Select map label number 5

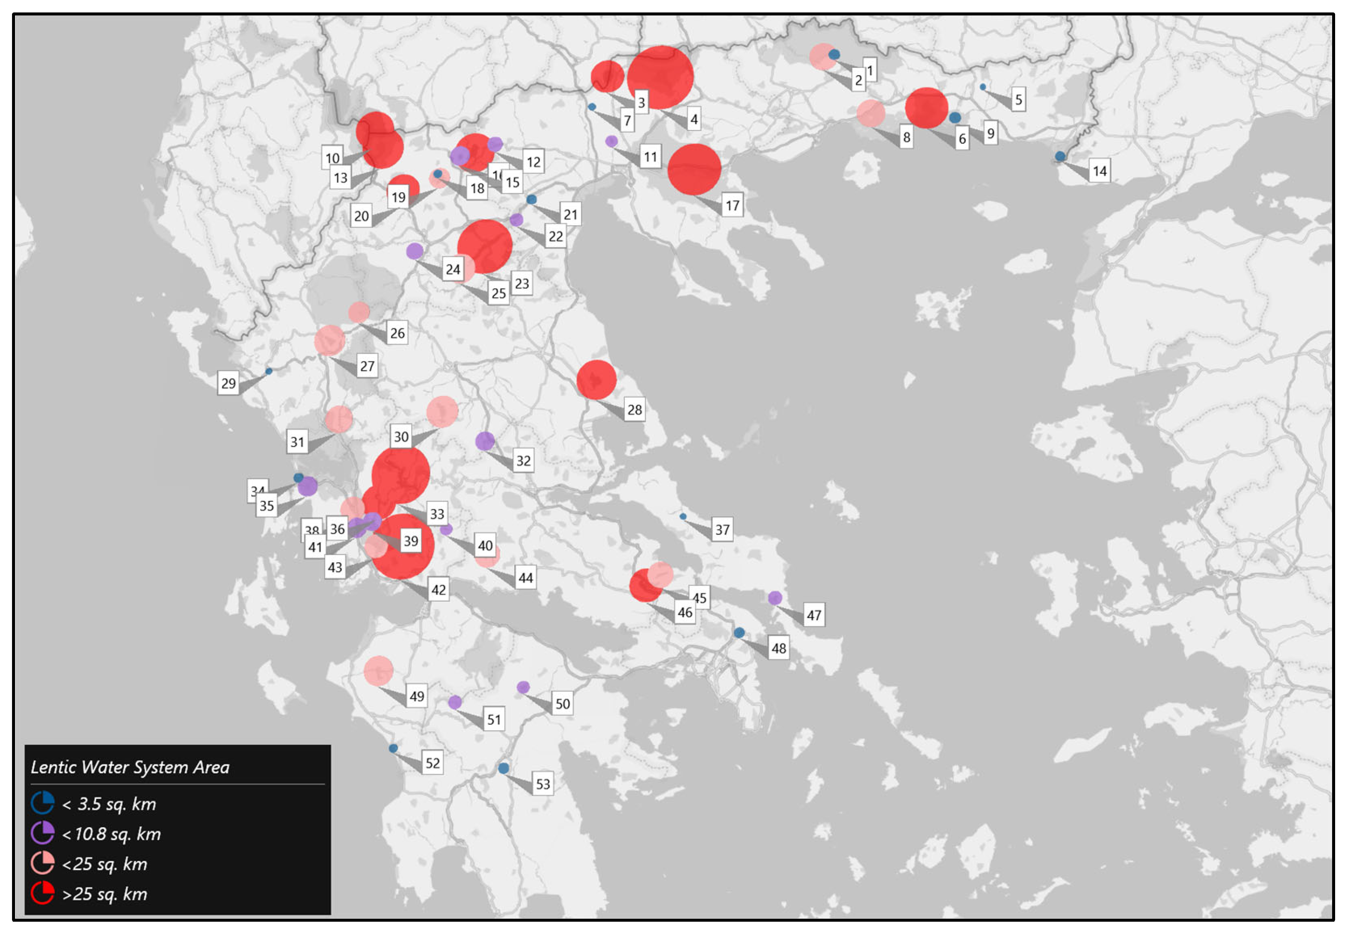[x=1018, y=100]
